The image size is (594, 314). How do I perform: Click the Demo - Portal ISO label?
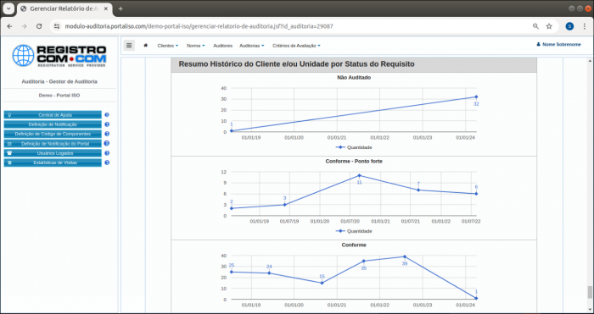[59, 96]
